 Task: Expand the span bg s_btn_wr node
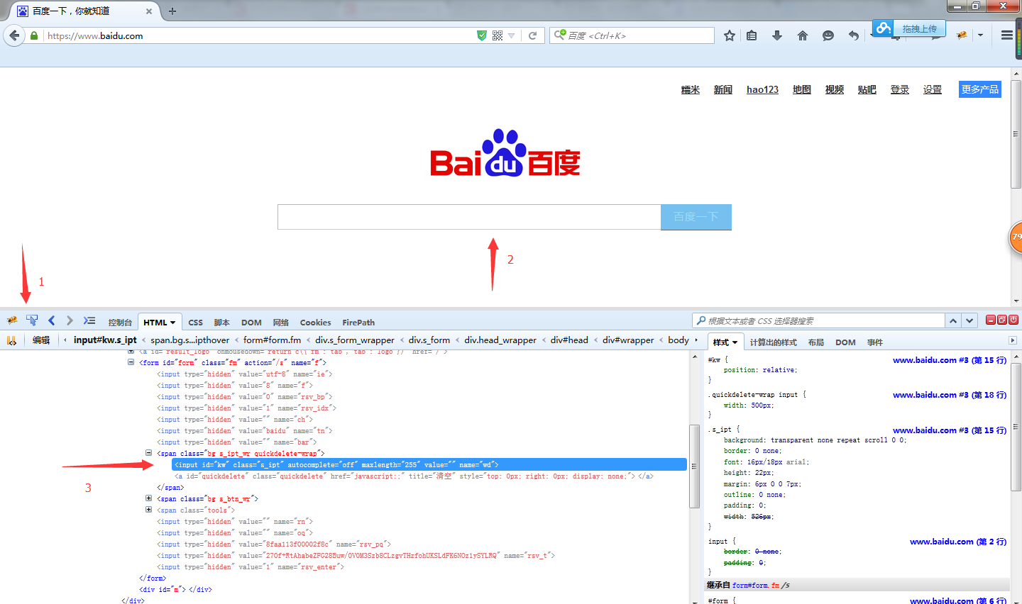click(x=149, y=498)
